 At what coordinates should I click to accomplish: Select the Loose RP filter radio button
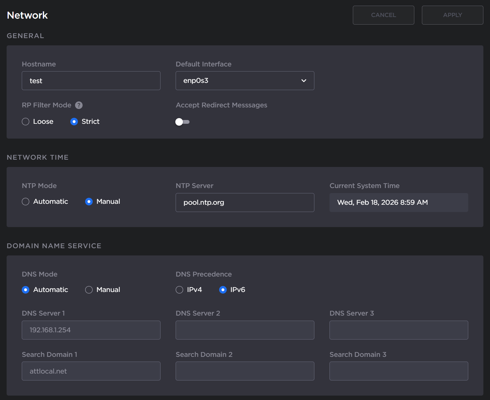26,122
